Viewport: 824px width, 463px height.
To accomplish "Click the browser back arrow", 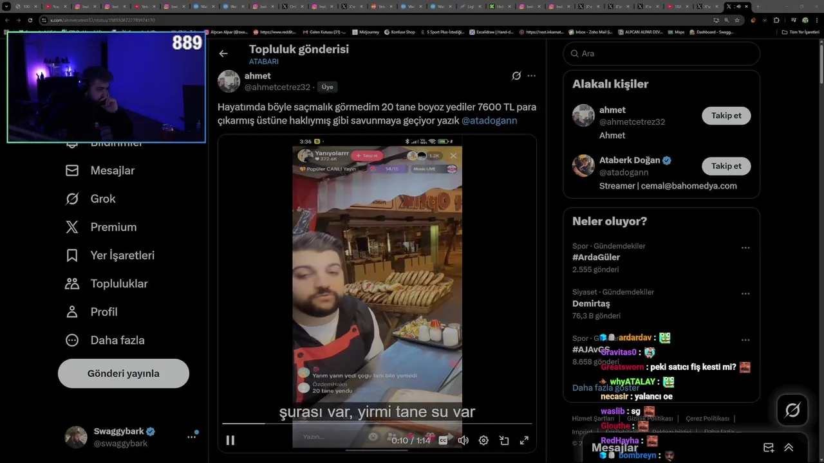I will (7, 20).
